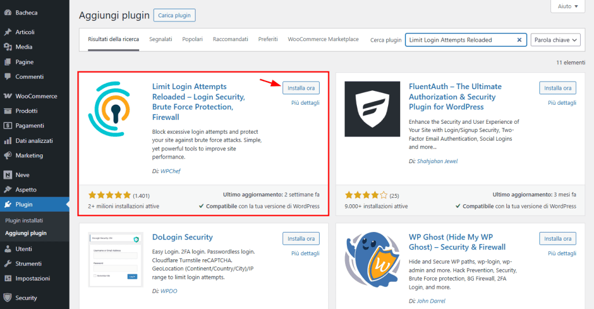Click the Pagine pages icon
Image resolution: width=594 pixels, height=309 pixels.
pyautogui.click(x=8, y=62)
